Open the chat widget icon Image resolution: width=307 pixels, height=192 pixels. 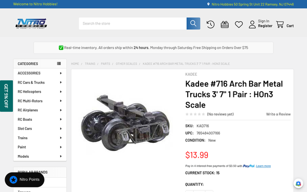pyautogui.click(x=298, y=184)
